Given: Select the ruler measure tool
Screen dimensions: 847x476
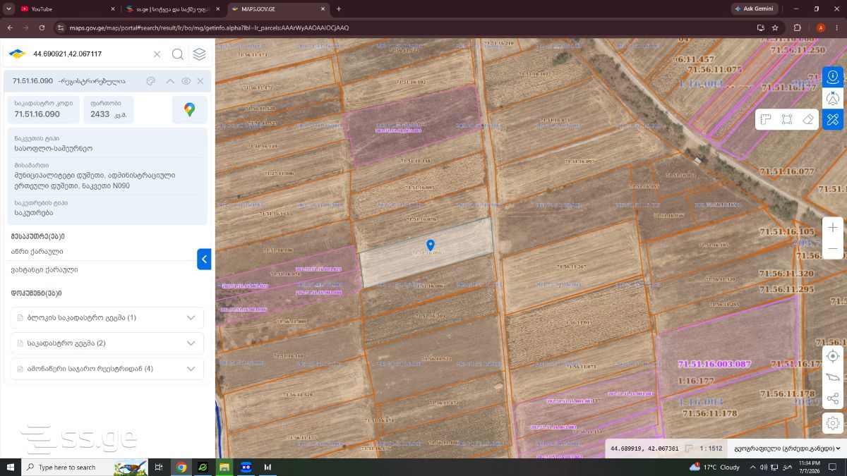Looking at the screenshot, I should tap(766, 119).
